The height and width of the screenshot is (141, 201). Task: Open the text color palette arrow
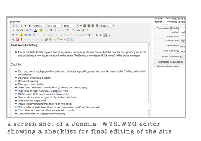[38, 30]
